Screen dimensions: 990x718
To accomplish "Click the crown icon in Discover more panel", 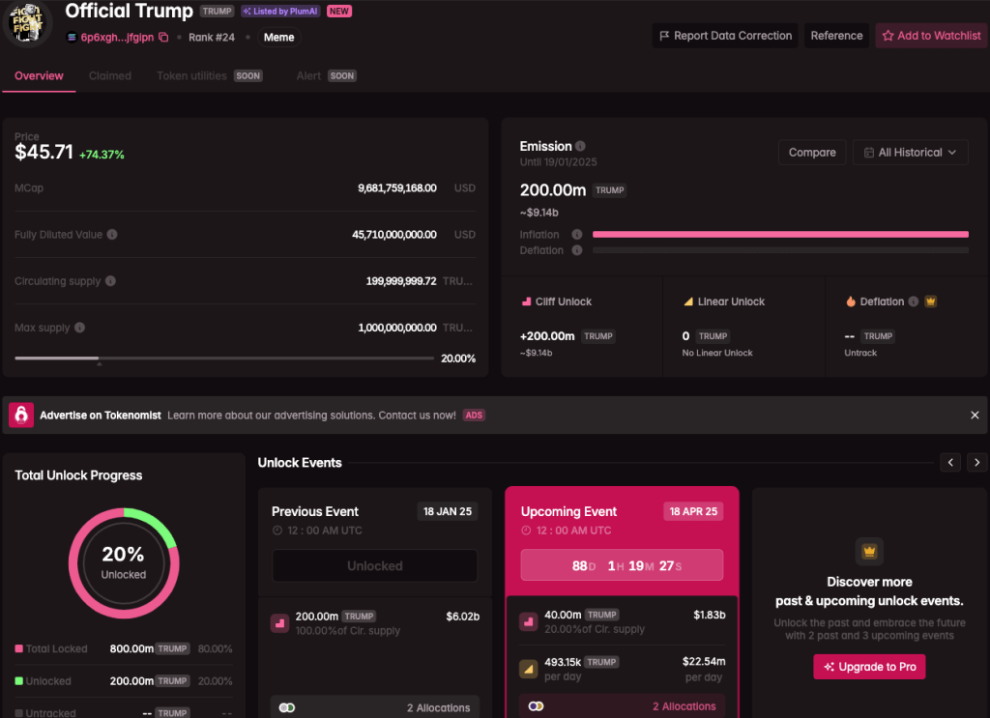I will [x=868, y=551].
